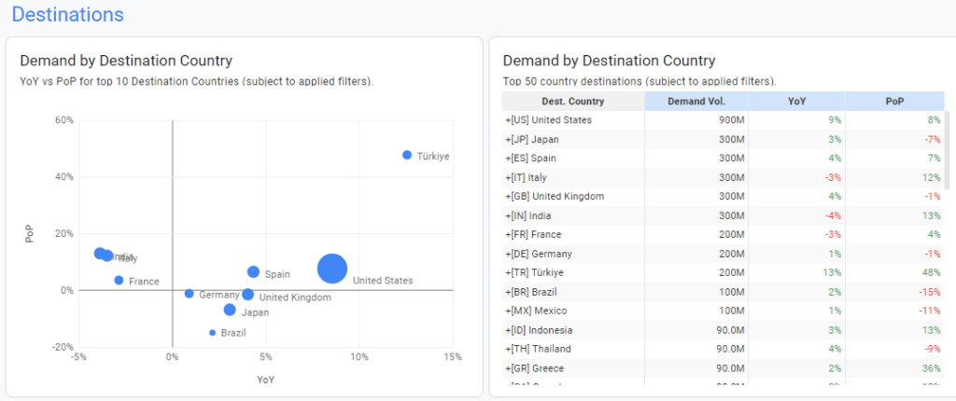Click the '-20%' y-axis tick label
Viewport: 956px width, 401px height.
point(63,347)
